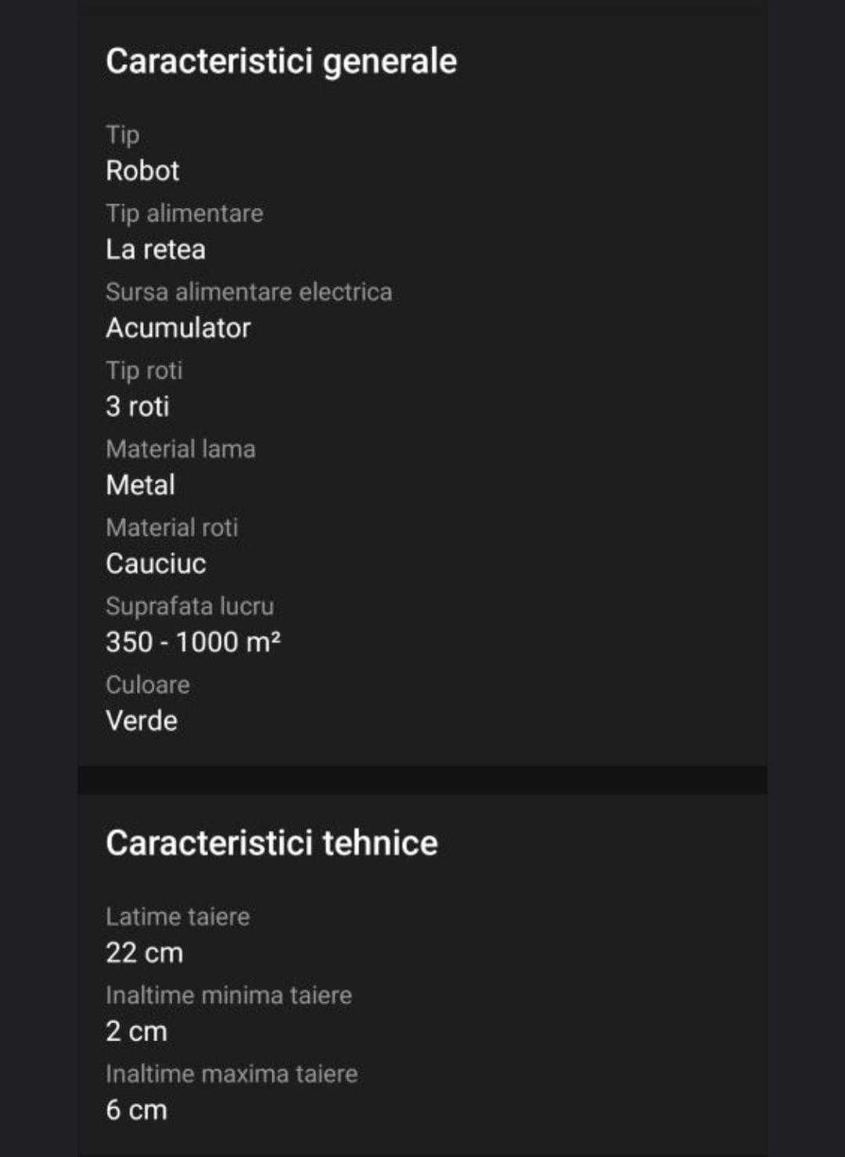
Task: Select the Metal value
Action: point(140,485)
